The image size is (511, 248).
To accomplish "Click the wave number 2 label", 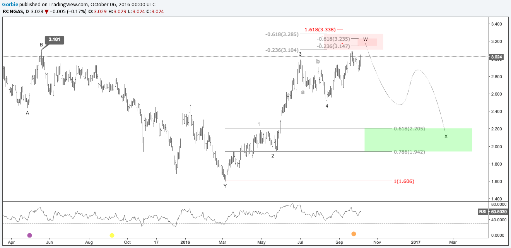I will [x=273, y=156].
